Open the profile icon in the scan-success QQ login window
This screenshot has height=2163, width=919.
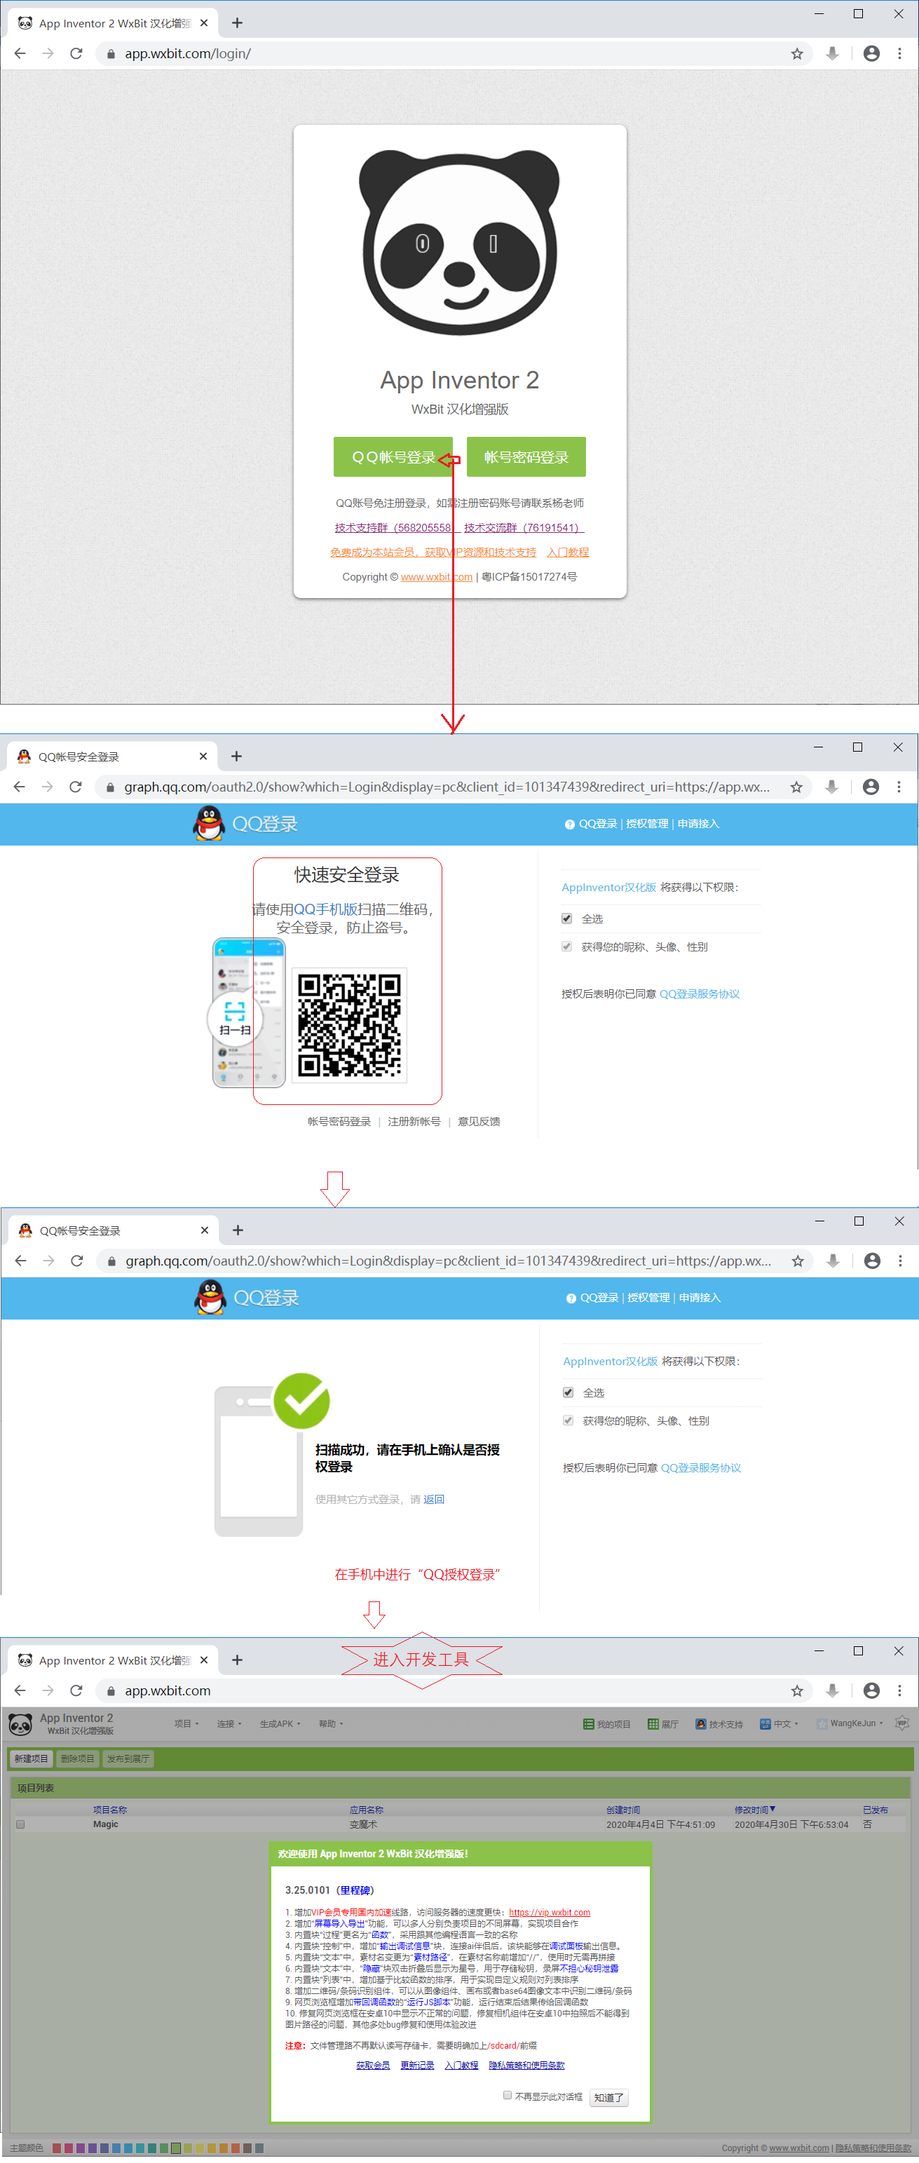pyautogui.click(x=872, y=1261)
